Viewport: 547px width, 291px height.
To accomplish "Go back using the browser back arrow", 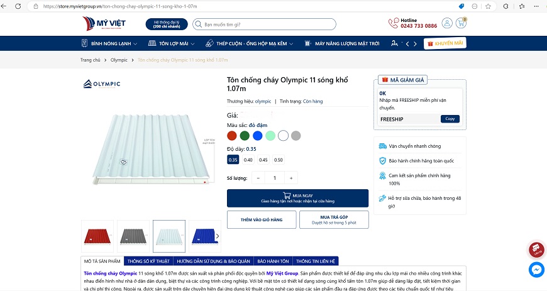I will click(x=4, y=6).
